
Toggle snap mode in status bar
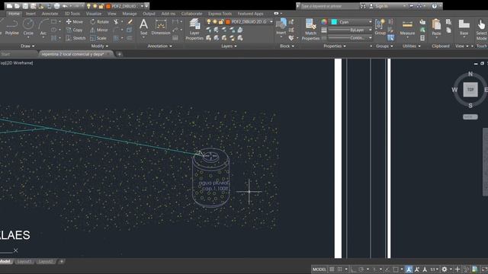click(x=340, y=269)
